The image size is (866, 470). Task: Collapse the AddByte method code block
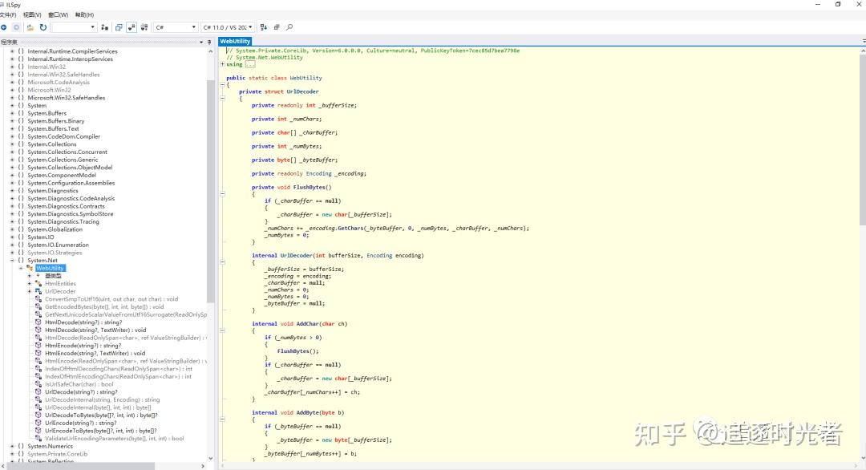[223, 419]
